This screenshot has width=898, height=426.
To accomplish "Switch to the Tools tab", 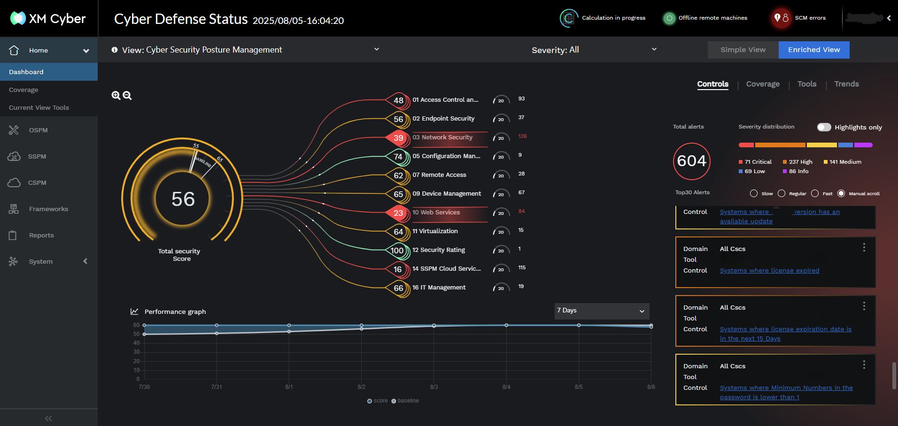I will (x=807, y=84).
